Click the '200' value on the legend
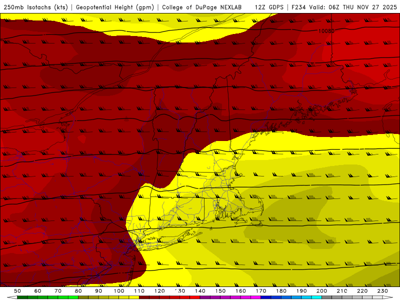Viewport: 400px width, 300px height. click(322, 291)
